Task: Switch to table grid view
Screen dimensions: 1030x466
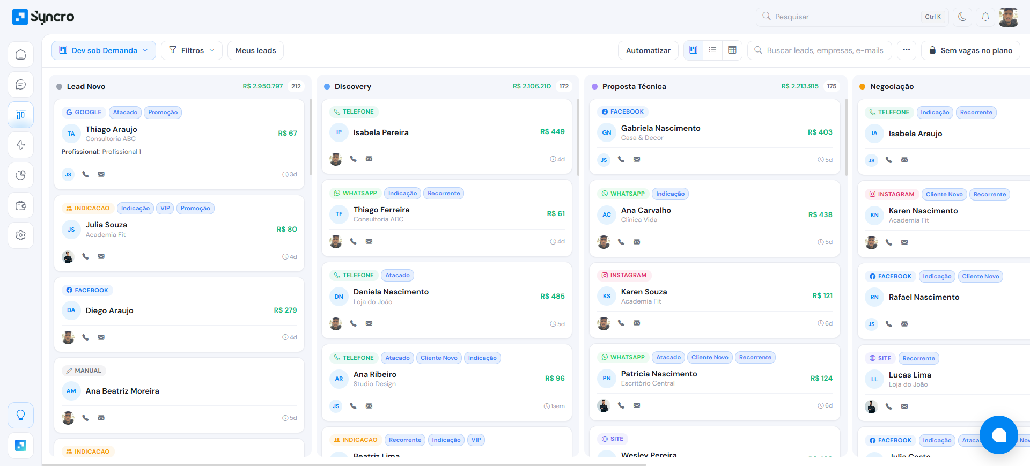Action: pos(732,50)
